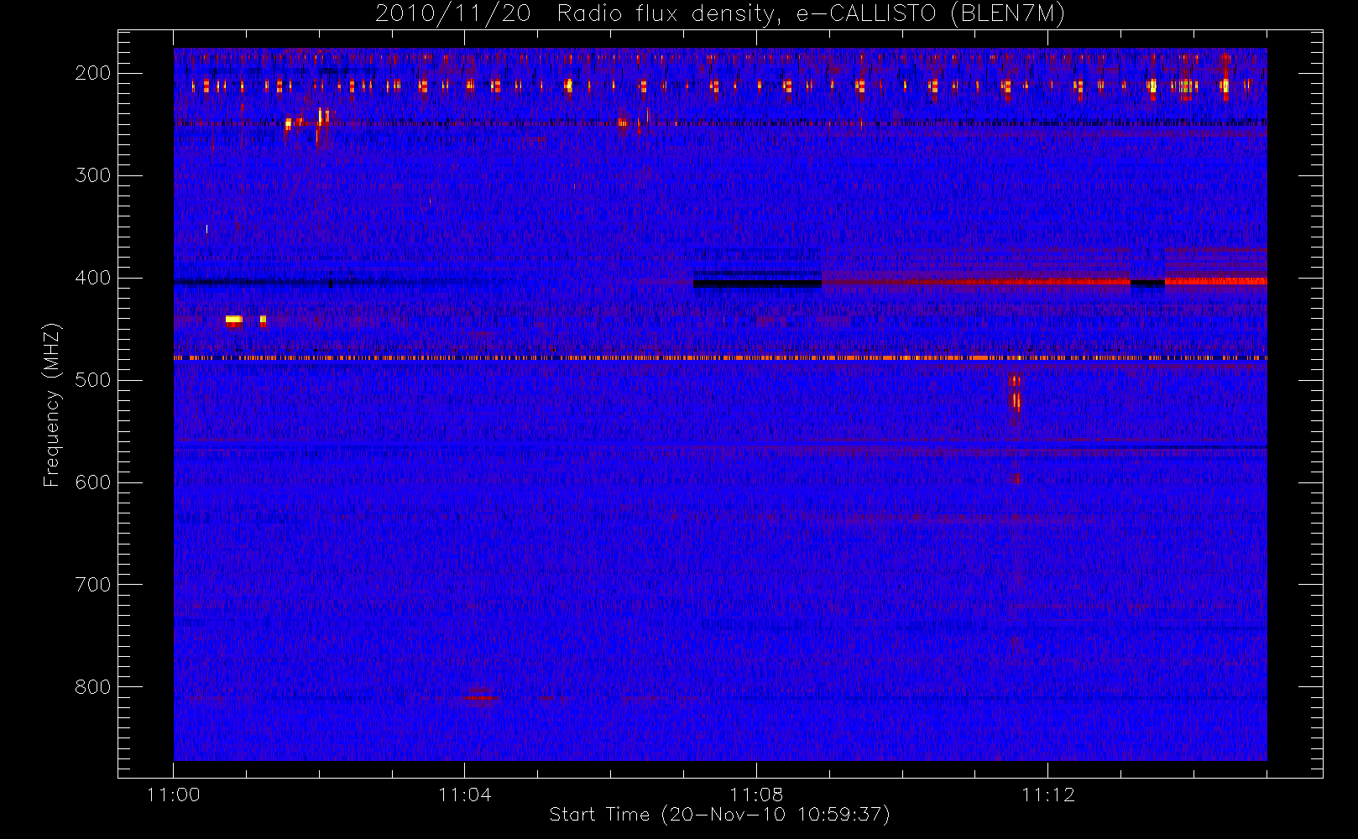Click the 11:12 time axis label
The width and height of the screenshot is (1358, 839).
(x=1047, y=795)
